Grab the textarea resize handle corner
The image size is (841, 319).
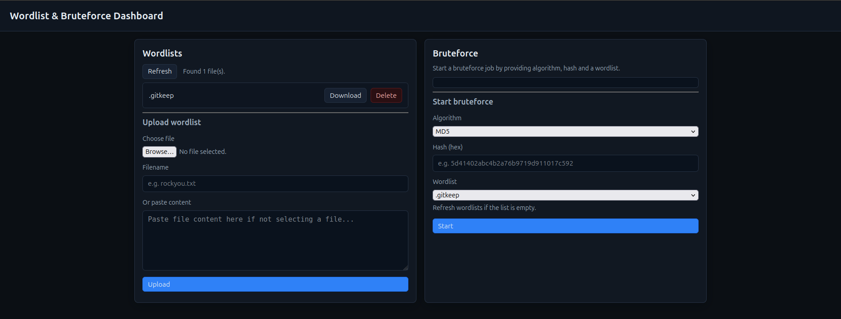(405, 268)
